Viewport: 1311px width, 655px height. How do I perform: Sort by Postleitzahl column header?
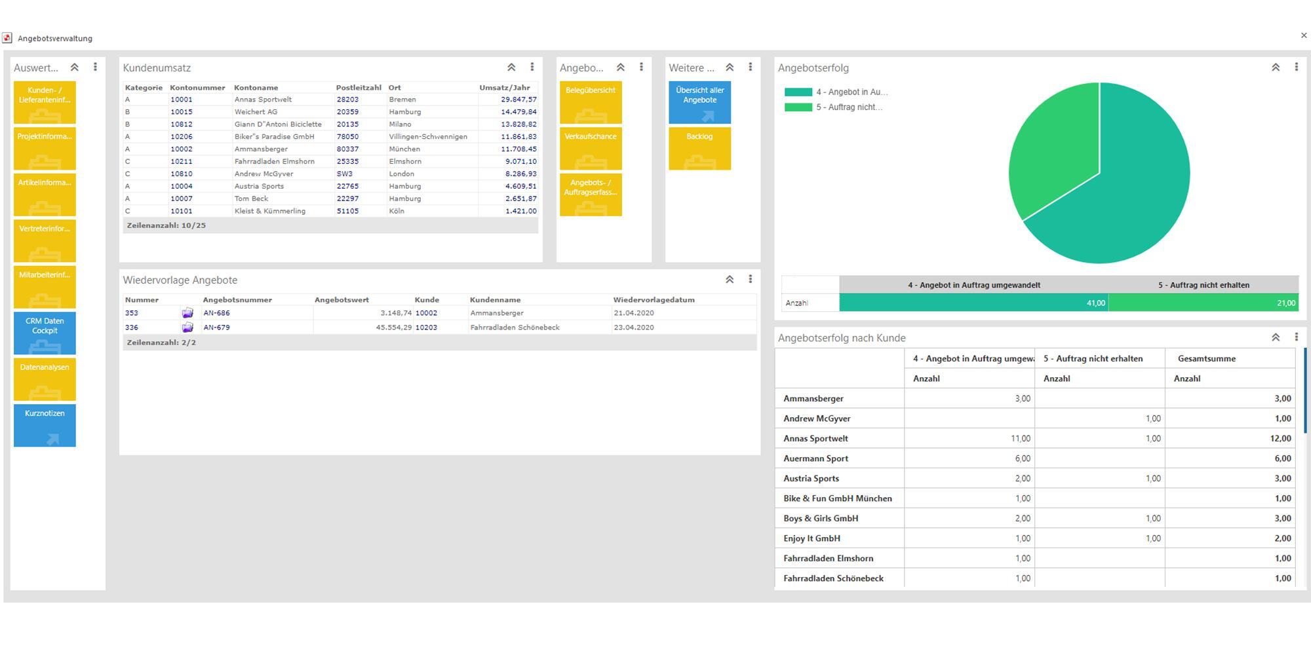tap(359, 88)
